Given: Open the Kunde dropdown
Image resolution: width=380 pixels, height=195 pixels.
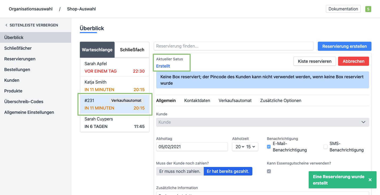Looking at the screenshot, I should [262, 122].
